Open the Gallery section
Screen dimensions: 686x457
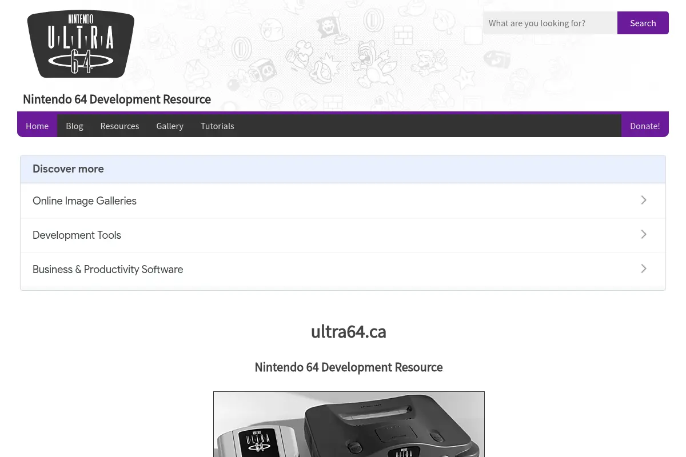coord(170,126)
